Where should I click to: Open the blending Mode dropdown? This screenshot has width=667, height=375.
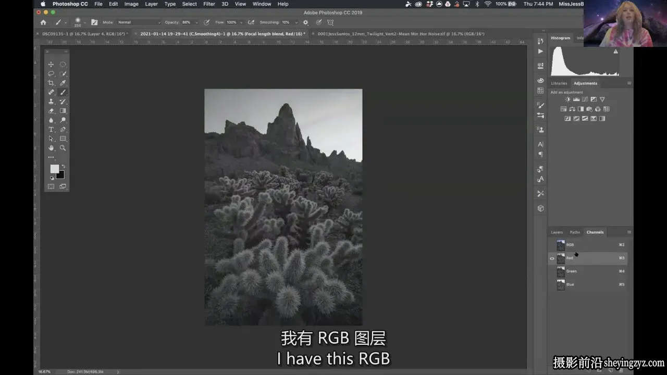[x=139, y=22]
